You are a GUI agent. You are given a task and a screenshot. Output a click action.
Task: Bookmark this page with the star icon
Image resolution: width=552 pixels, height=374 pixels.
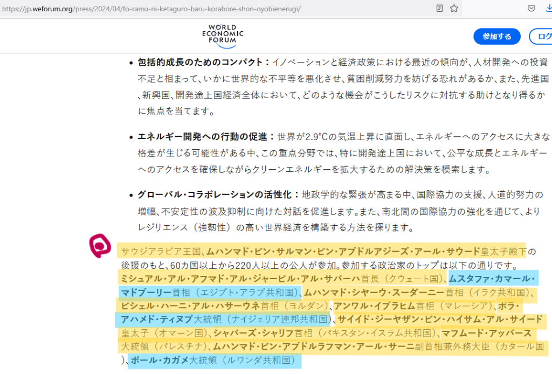click(x=454, y=9)
